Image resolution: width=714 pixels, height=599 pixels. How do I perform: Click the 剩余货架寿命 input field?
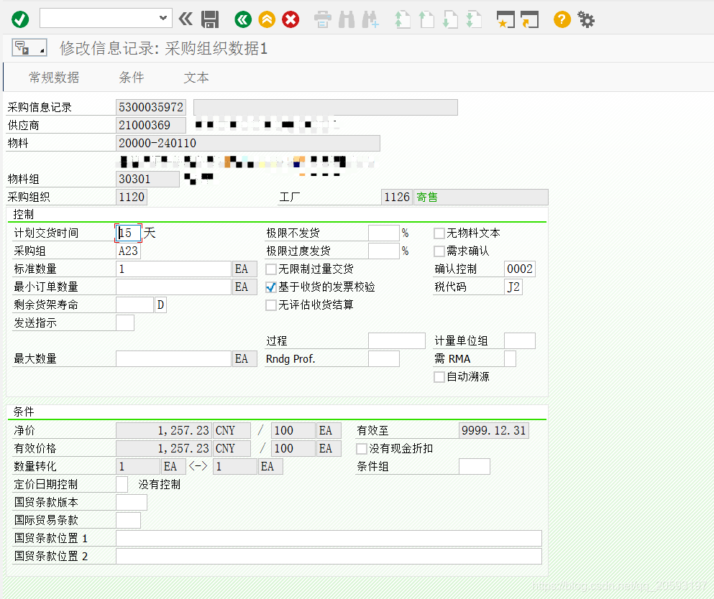[x=134, y=305]
